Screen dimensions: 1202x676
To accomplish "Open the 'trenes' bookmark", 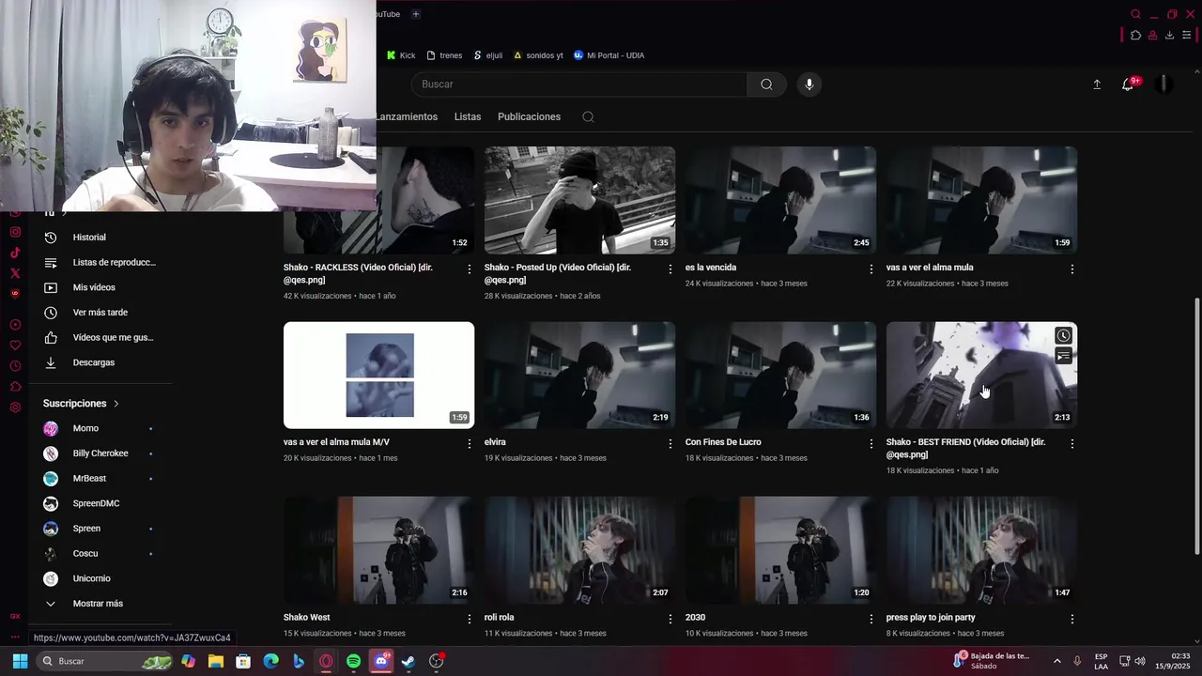I will click(444, 55).
